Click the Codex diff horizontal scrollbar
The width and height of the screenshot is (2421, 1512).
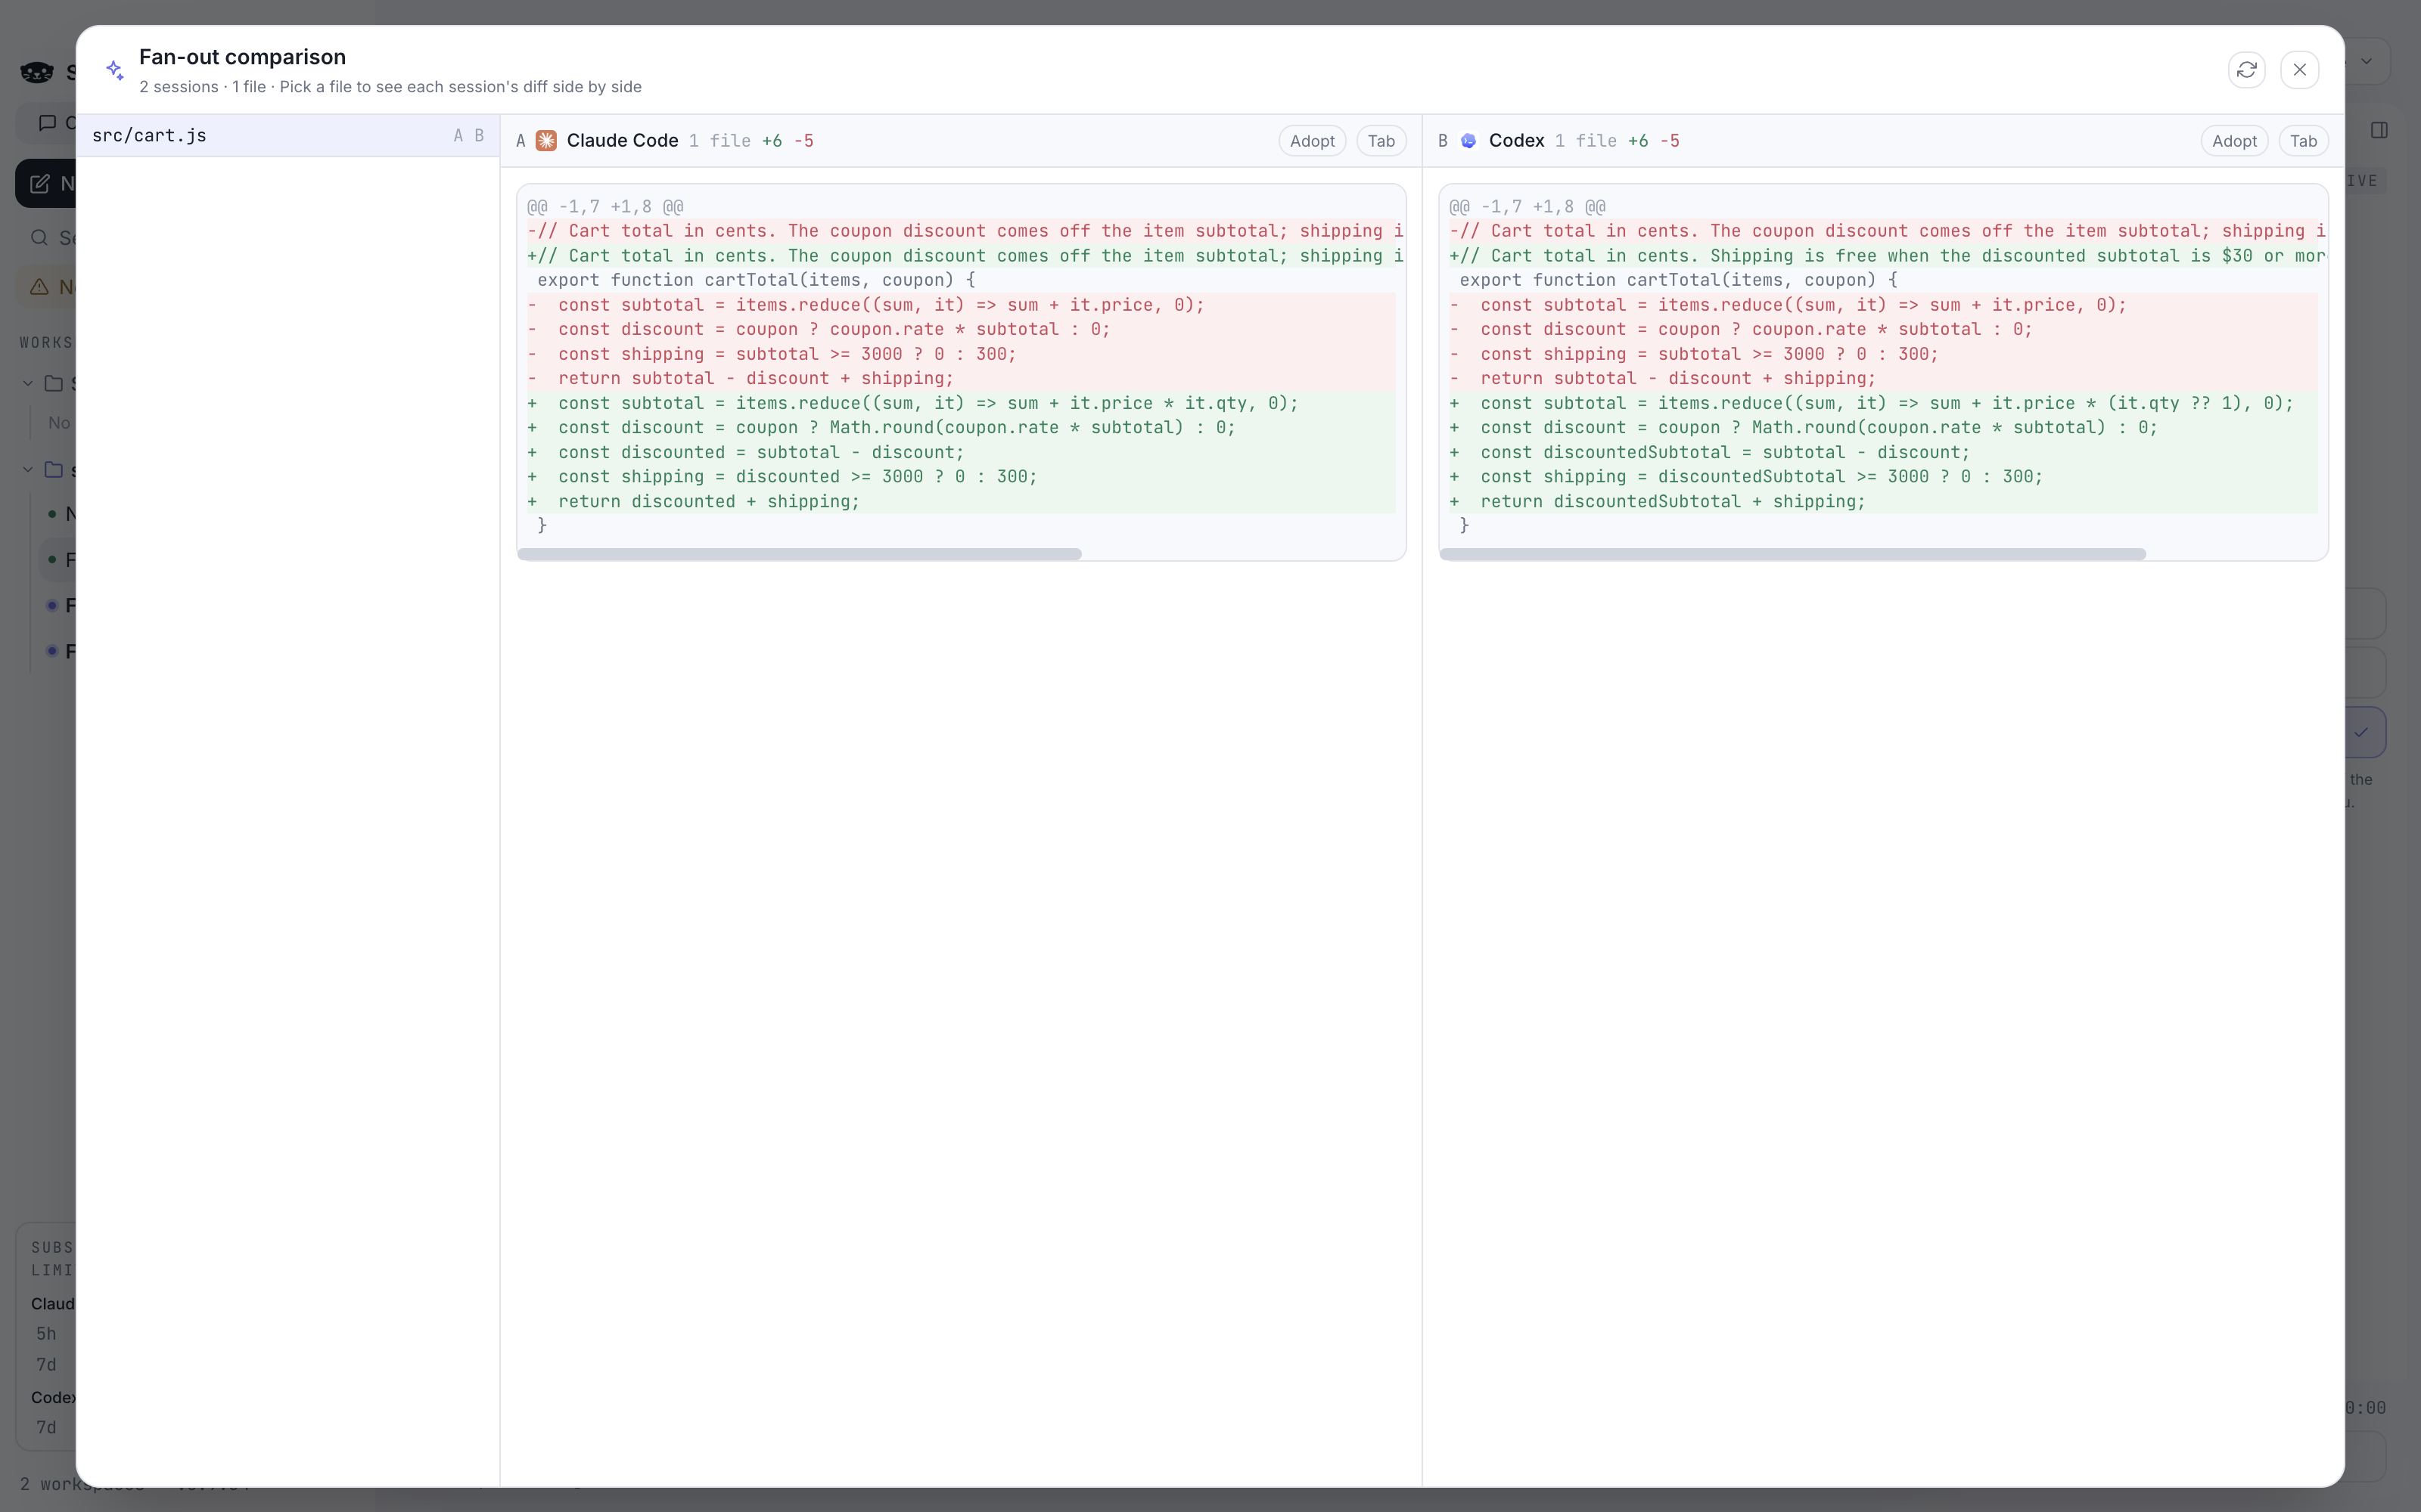(x=1793, y=554)
